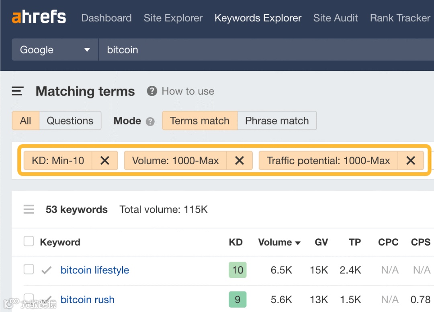Click the green KD 10 difficulty badge

237,270
